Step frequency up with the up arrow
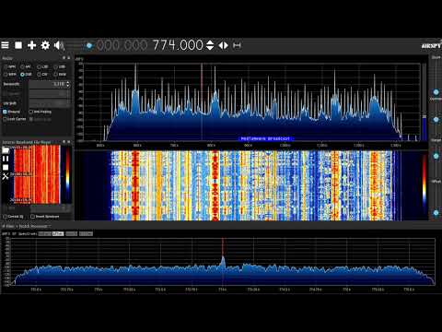442x332 pixels. (210, 42)
